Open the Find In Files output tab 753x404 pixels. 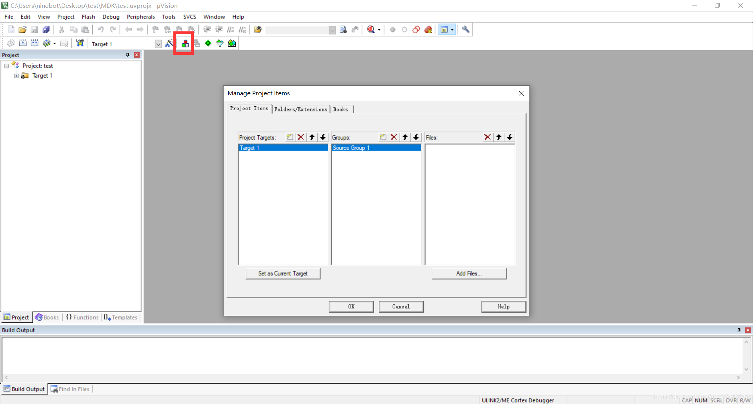point(70,389)
